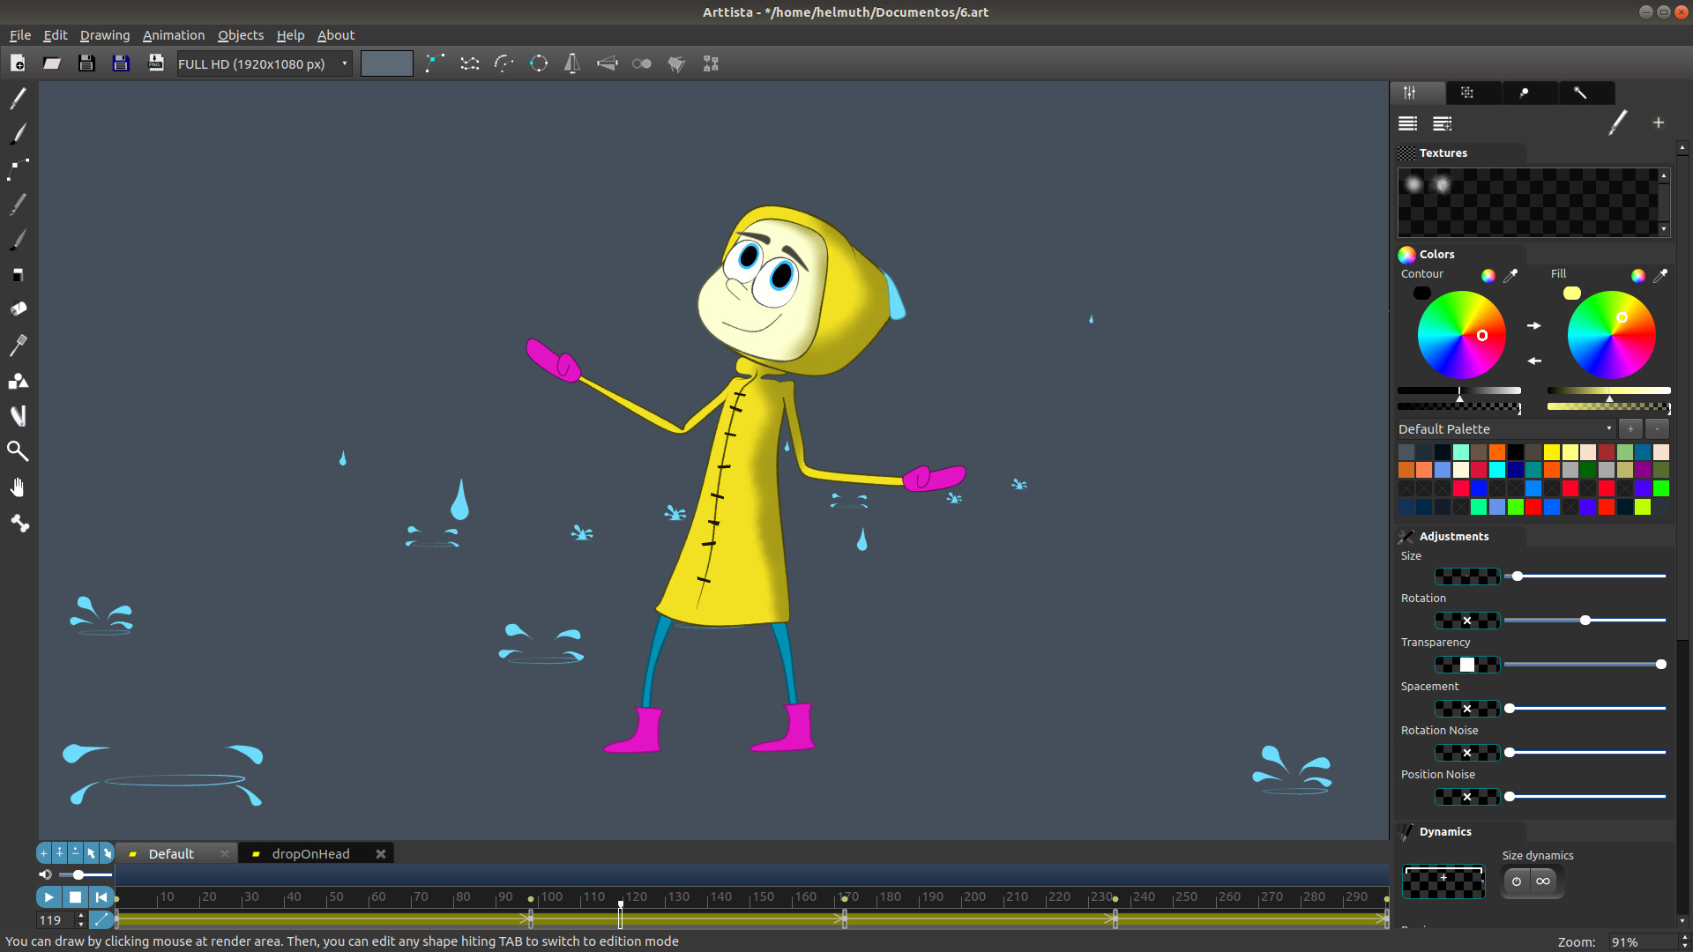This screenshot has width=1693, height=952.
Task: Open the Animation menu
Action: (x=173, y=35)
